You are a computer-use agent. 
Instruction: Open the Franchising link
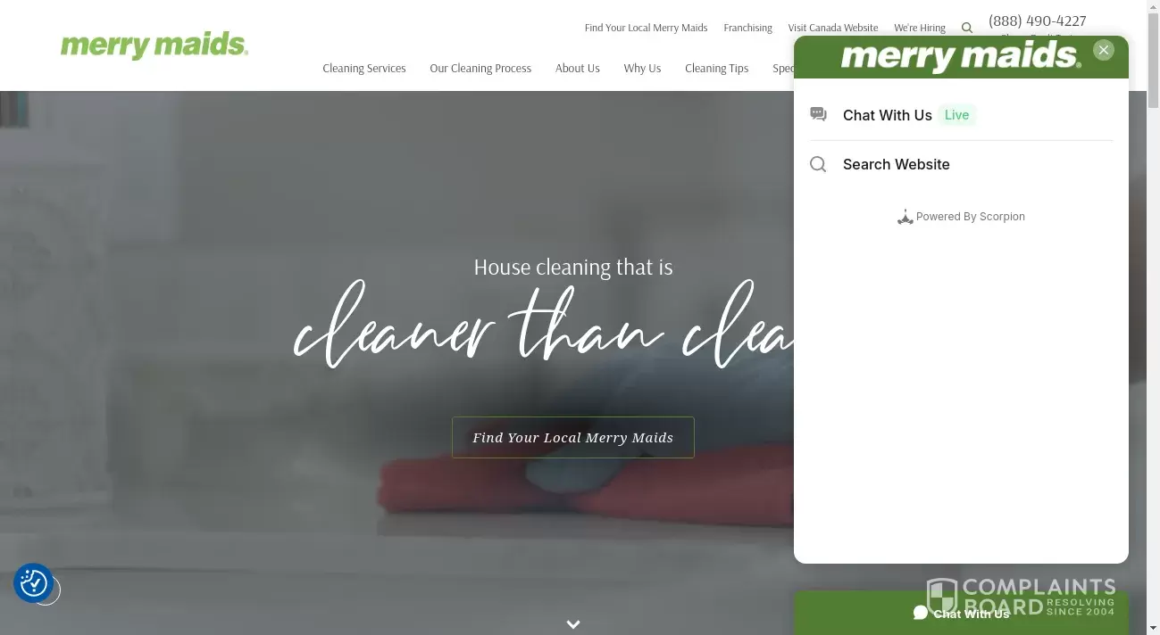tap(747, 28)
